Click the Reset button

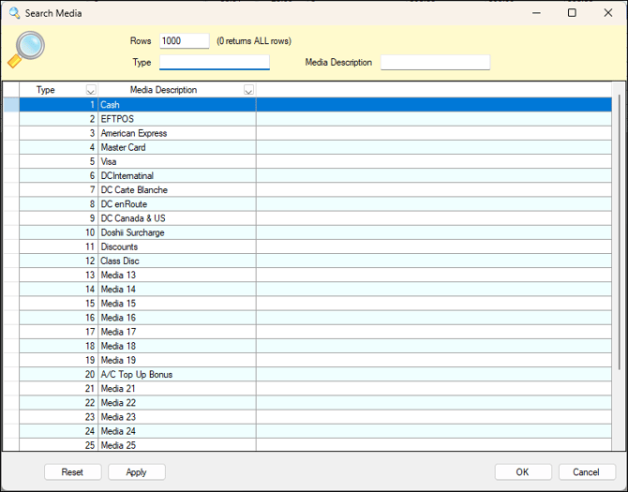click(x=72, y=472)
